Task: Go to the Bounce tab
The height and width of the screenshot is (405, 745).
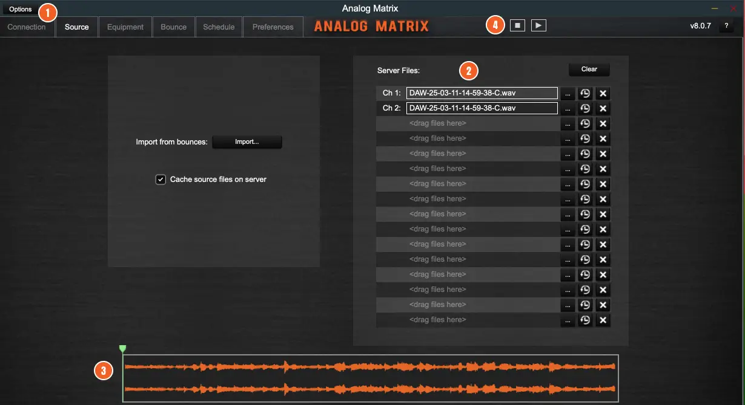Action: tap(174, 27)
